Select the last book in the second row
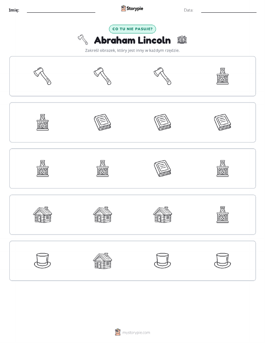The height and width of the screenshot is (343, 265). [x=222, y=122]
